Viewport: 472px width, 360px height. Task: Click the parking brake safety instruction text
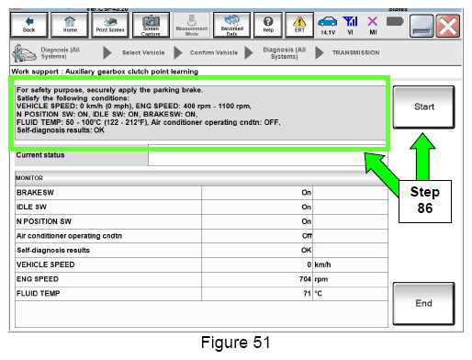(109, 90)
